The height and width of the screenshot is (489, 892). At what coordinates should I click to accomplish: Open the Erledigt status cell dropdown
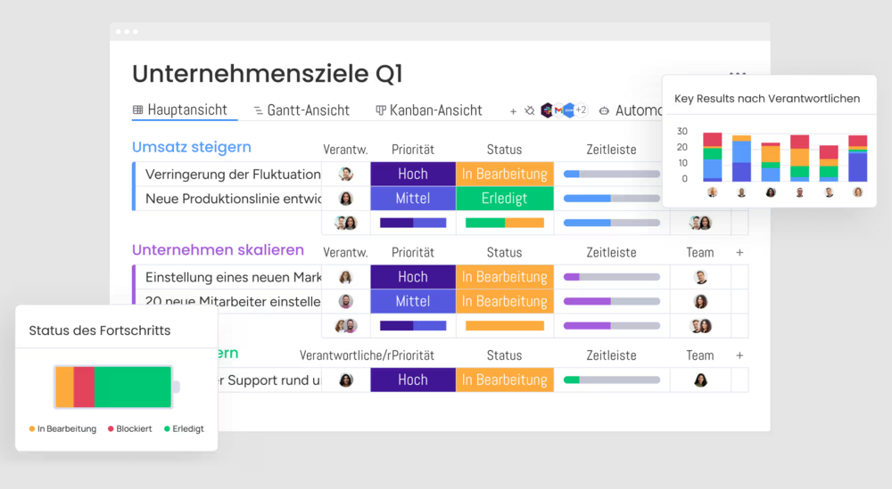click(504, 199)
